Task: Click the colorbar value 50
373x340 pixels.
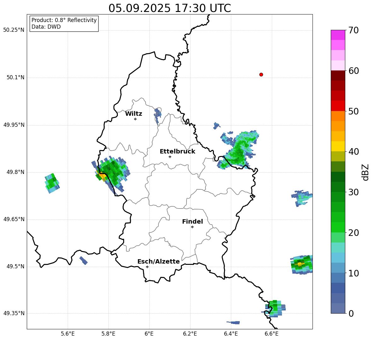Action: pyautogui.click(x=353, y=111)
